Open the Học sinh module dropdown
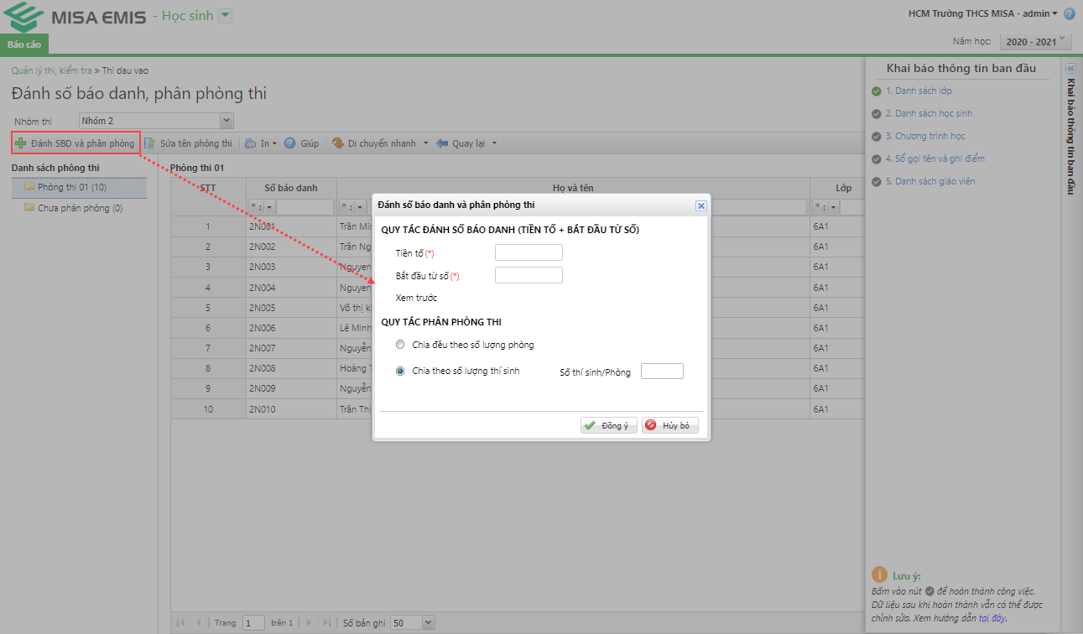Screen dimensions: 1083x634 pyautogui.click(x=225, y=16)
